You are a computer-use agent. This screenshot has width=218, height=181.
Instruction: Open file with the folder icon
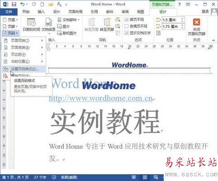click(51, 5)
